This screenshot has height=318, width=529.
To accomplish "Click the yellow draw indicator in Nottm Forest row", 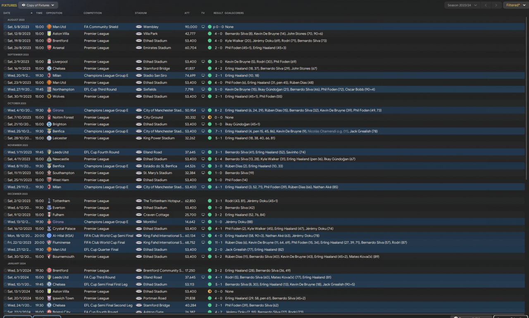I will pos(210,118).
